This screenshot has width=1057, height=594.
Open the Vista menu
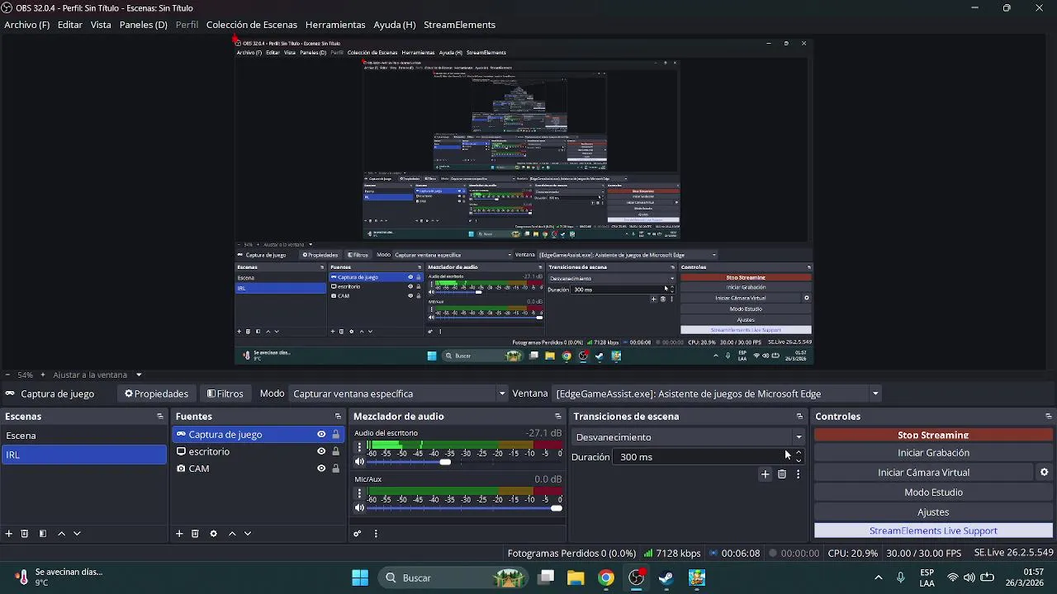pos(101,25)
